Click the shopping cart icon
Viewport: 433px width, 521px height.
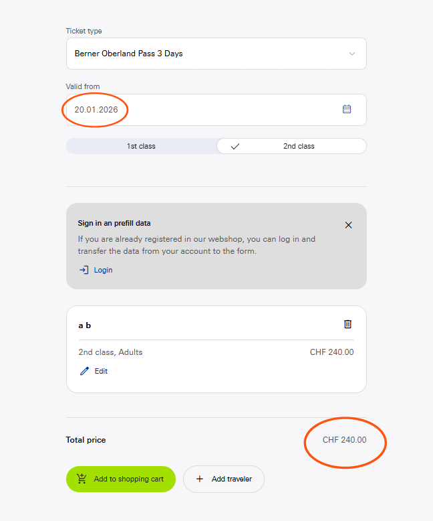tap(82, 479)
